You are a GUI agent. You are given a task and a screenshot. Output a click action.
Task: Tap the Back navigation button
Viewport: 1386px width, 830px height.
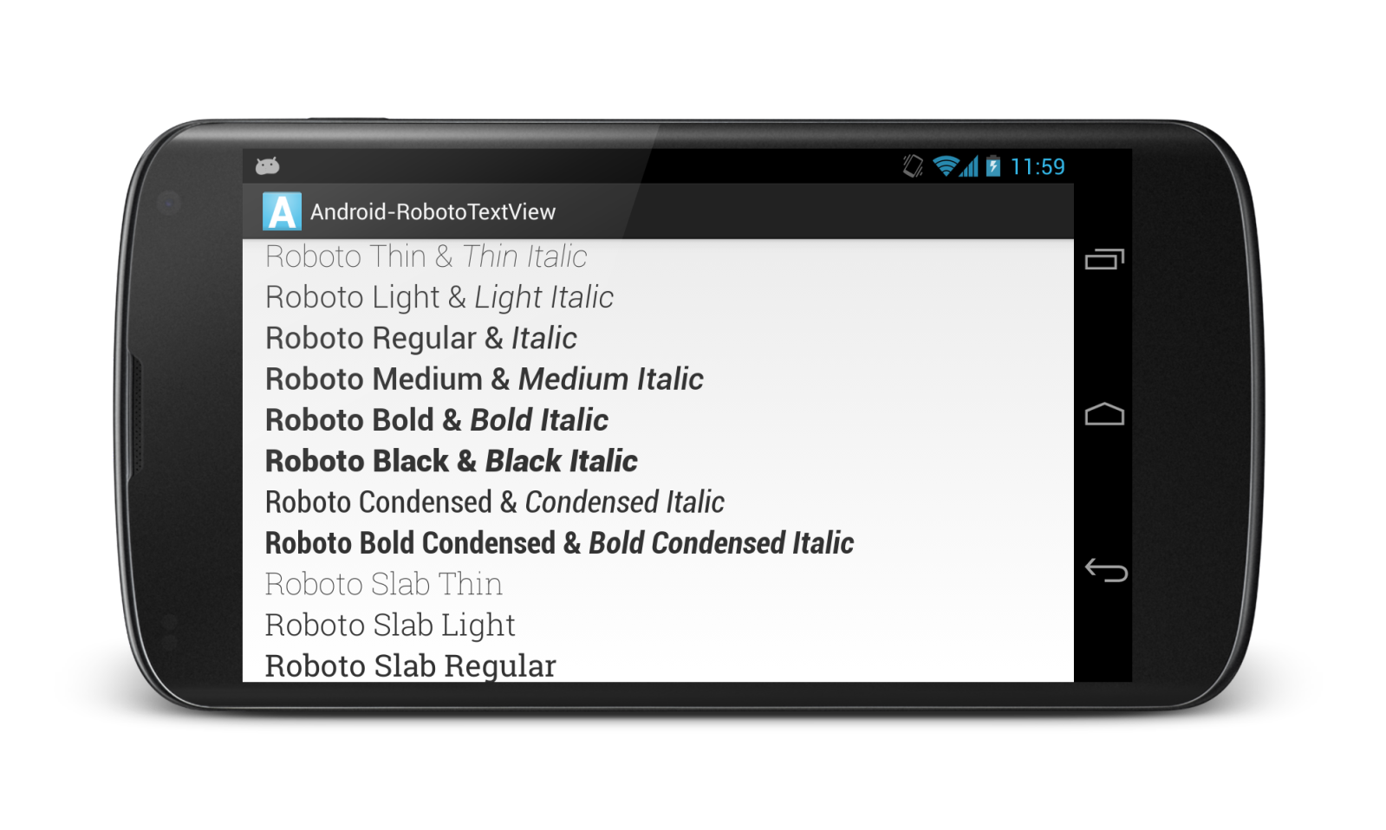pos(1106,569)
